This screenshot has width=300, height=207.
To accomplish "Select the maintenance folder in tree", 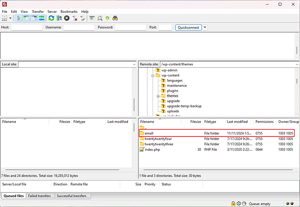I will tap(177, 86).
